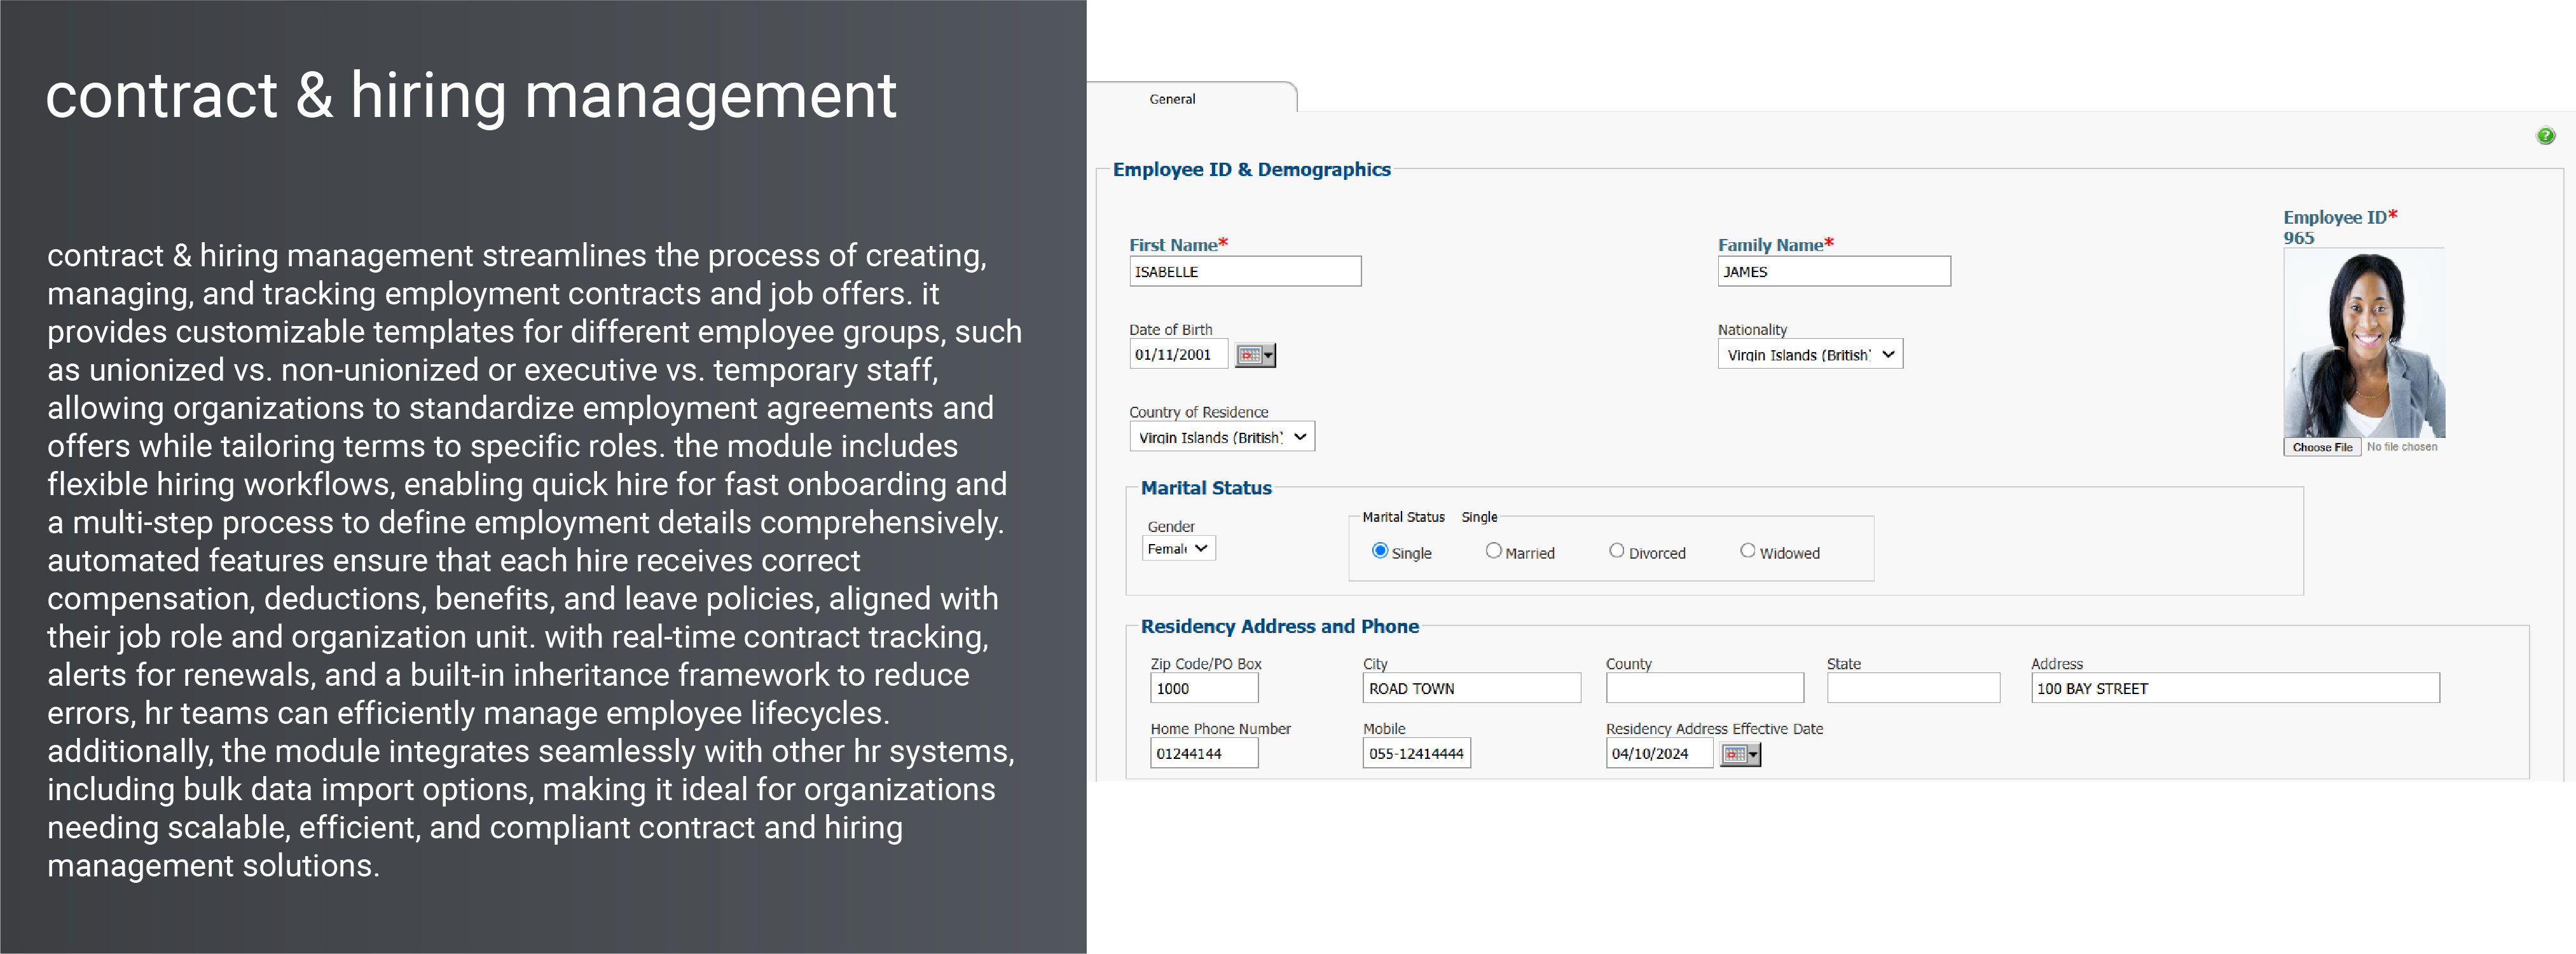The height and width of the screenshot is (954, 2576).
Task: Click the Family Name field JAMES
Action: [x=1834, y=271]
